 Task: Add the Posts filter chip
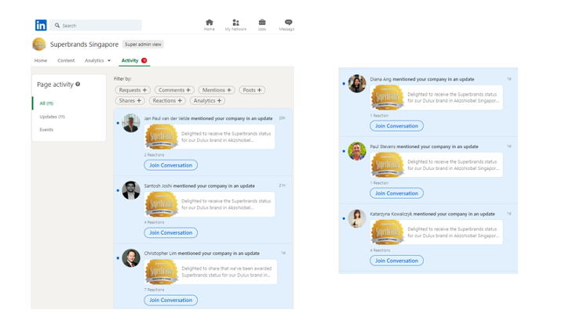[252, 90]
